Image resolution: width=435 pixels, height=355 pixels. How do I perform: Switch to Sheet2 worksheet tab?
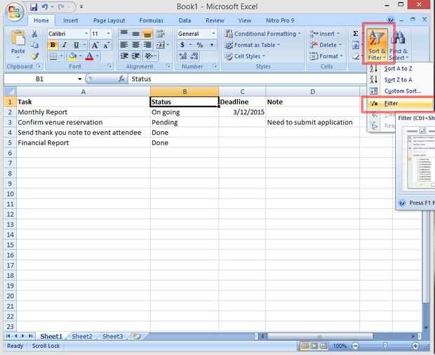pyautogui.click(x=82, y=337)
